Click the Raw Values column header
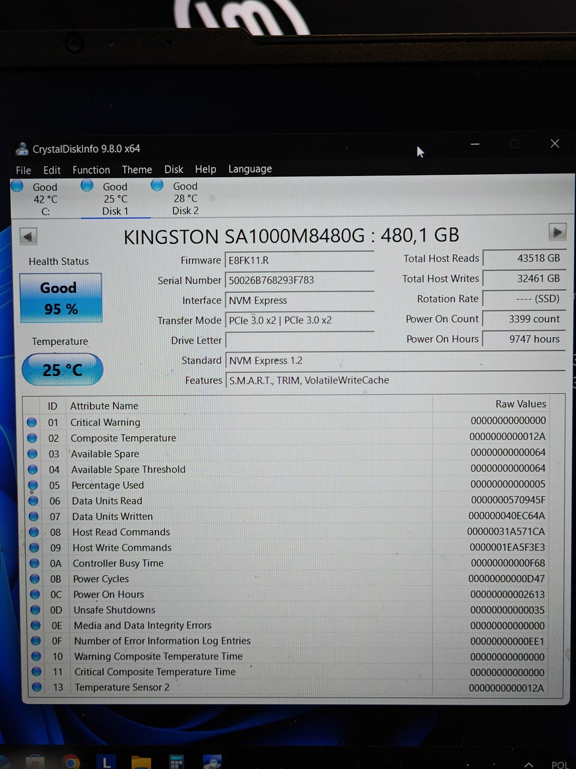This screenshot has width=576, height=769. click(x=521, y=404)
